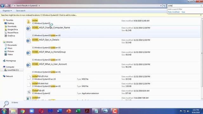
Task: Click file name 'oobeldr.exe.mui'
Action: [x=40, y=83]
